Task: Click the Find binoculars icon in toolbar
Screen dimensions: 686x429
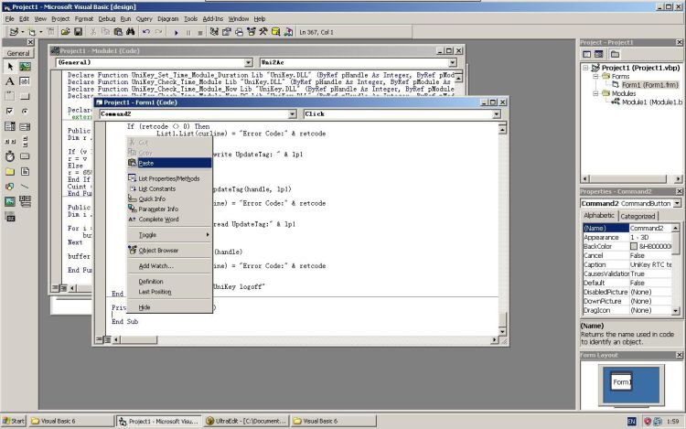Action: (130, 32)
